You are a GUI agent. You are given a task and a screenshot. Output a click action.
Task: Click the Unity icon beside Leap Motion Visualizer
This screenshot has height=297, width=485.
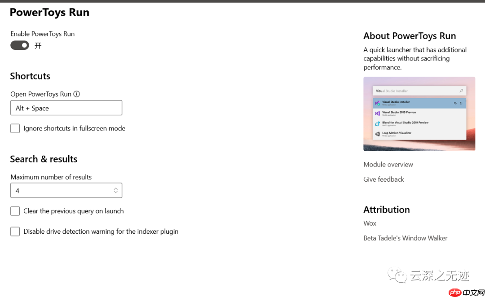(378, 134)
